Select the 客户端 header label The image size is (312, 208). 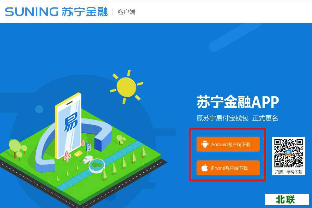pyautogui.click(x=126, y=12)
